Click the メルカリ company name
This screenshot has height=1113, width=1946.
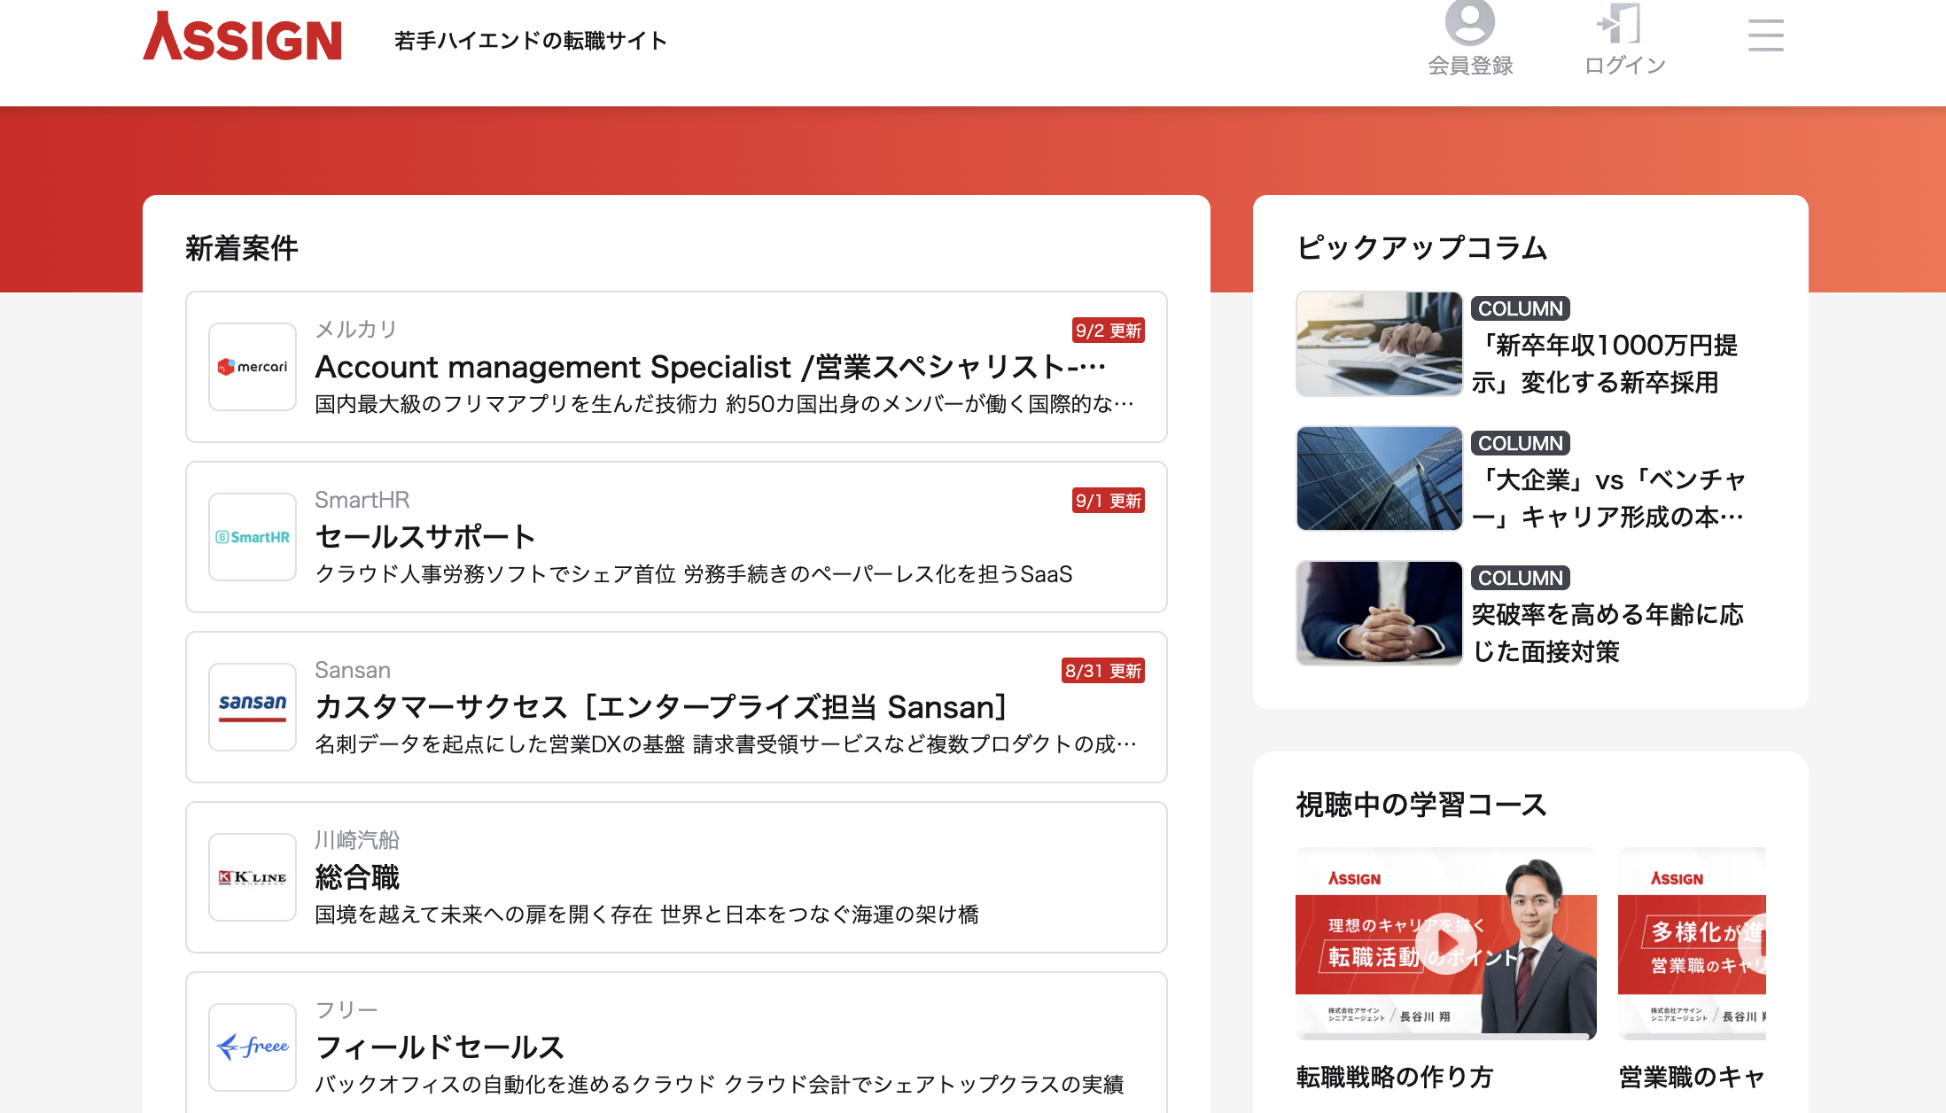357,330
